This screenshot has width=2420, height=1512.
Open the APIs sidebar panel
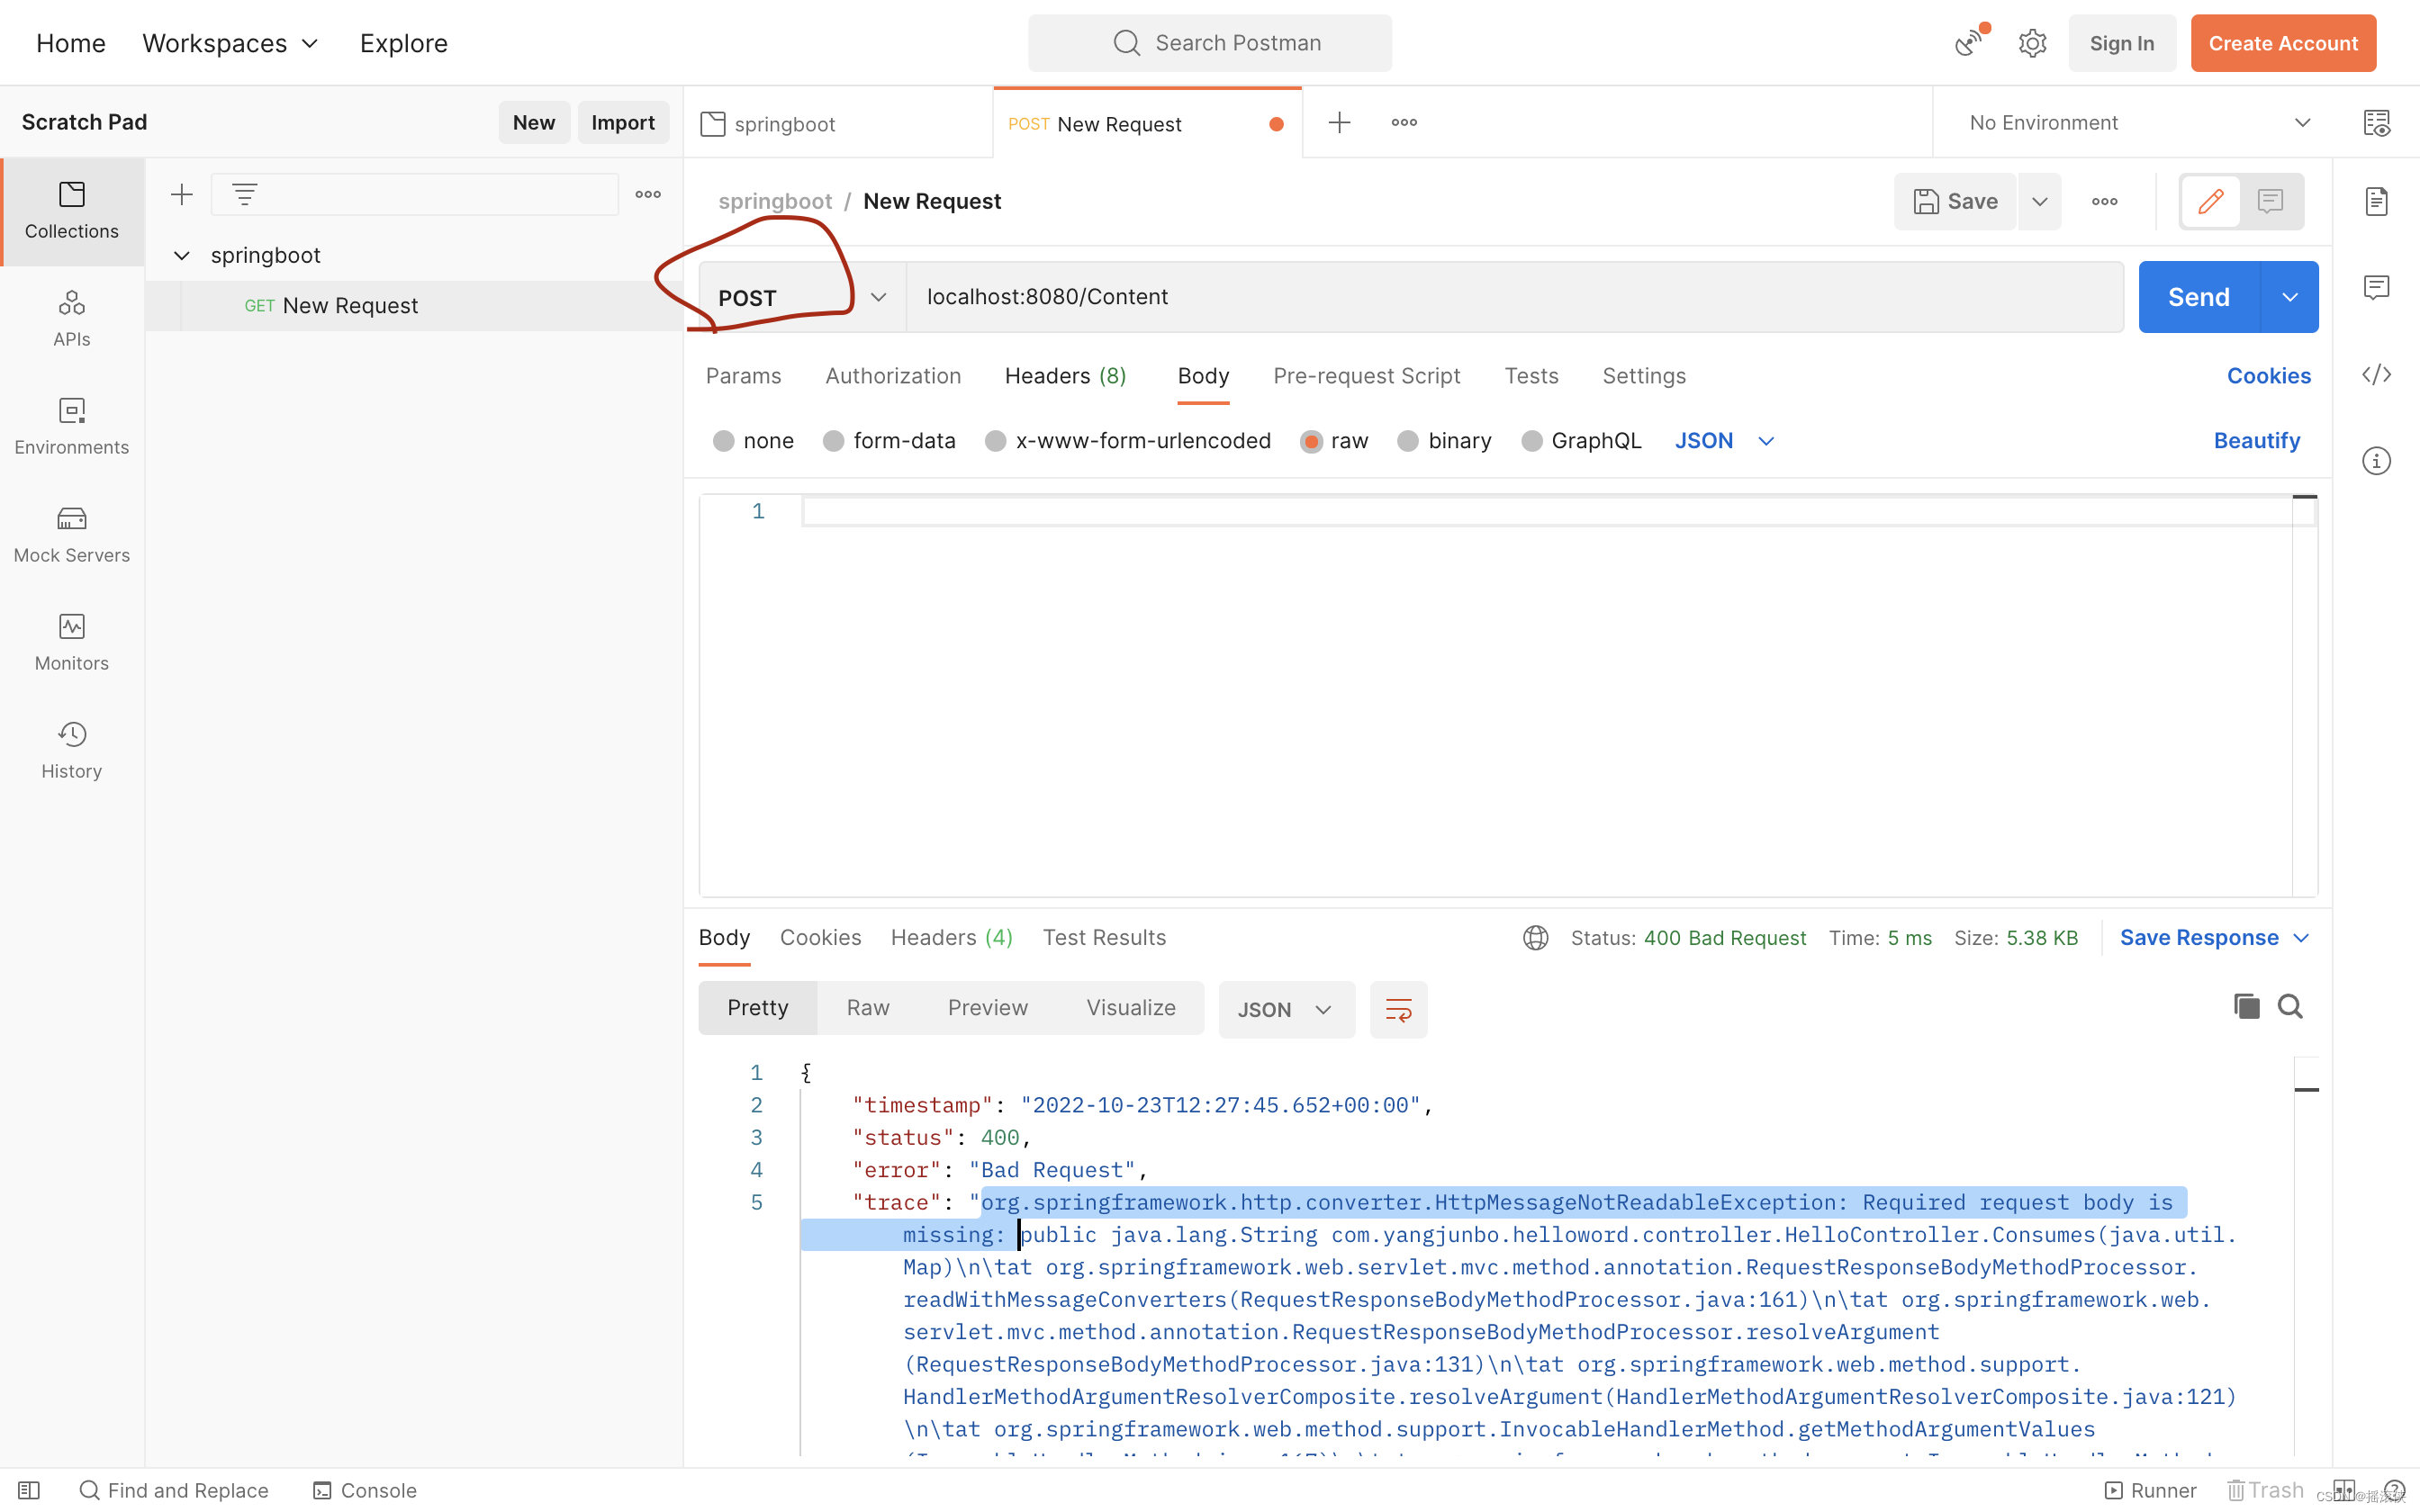click(72, 318)
